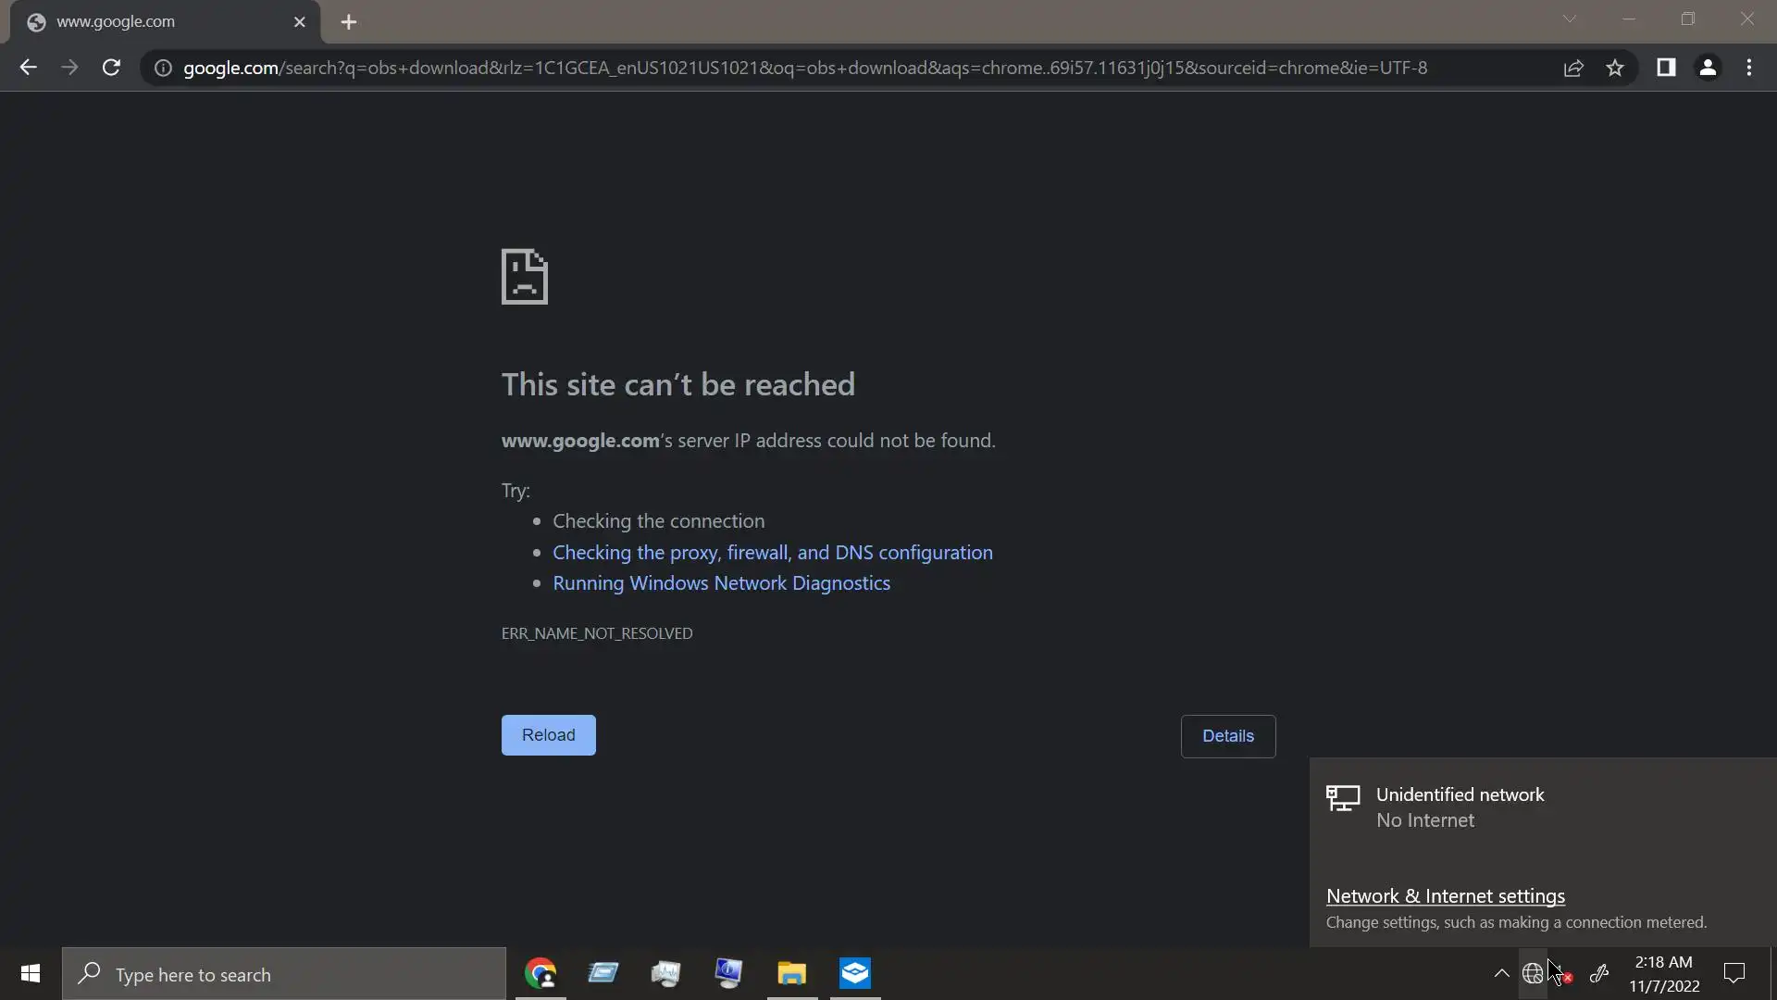The width and height of the screenshot is (1777, 1000).
Task: Open Running Windows Network Diagnostics link
Action: pyautogui.click(x=721, y=583)
